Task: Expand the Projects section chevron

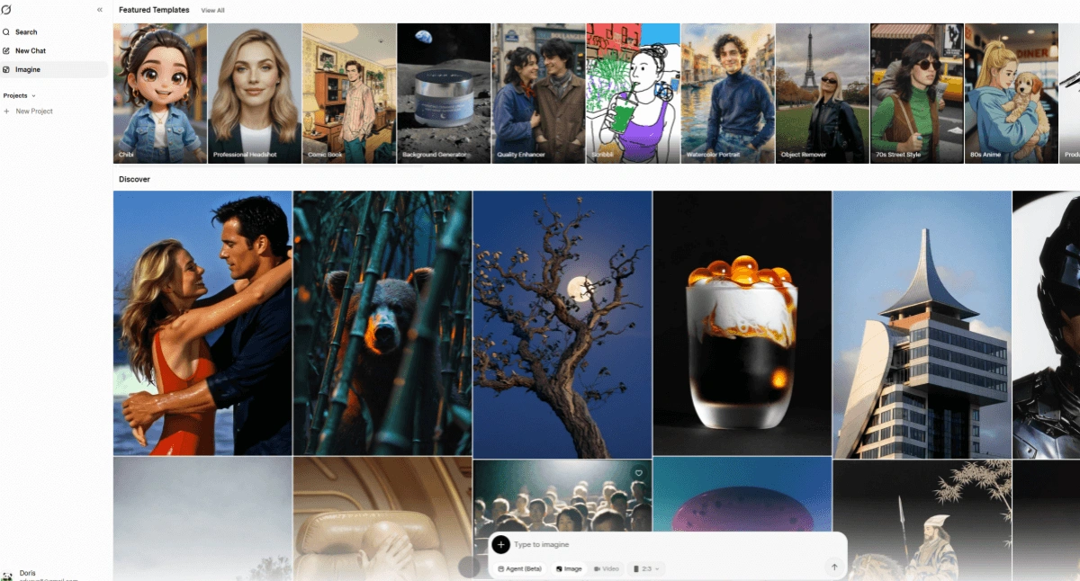Action: point(34,95)
